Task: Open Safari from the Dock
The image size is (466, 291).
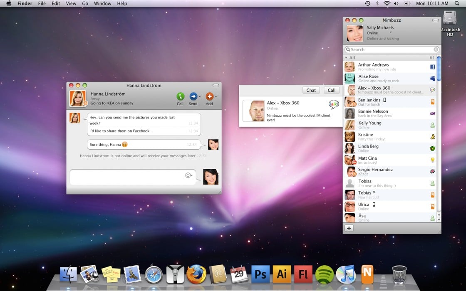Action: [x=154, y=274]
